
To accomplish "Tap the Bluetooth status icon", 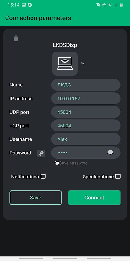I will tap(104, 5).
